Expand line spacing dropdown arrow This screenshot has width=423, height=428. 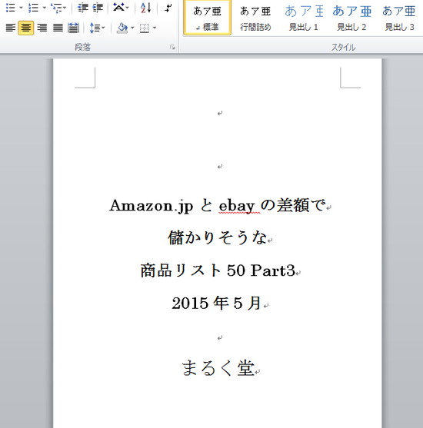click(x=103, y=28)
